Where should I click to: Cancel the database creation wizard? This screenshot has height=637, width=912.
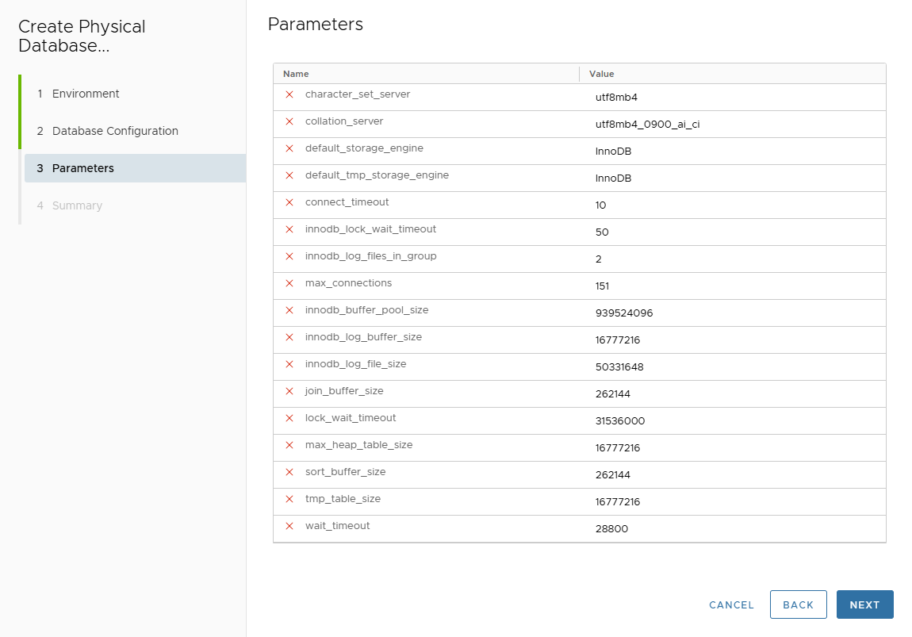pos(731,604)
